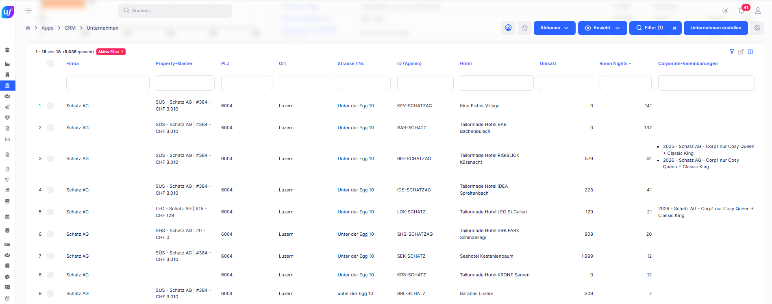This screenshot has height=304, width=772.
Task: Open the indented list sidebar icon
Action: click(x=7, y=190)
